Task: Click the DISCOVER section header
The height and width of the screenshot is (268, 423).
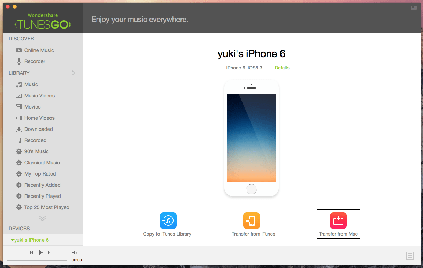Action: pos(21,39)
